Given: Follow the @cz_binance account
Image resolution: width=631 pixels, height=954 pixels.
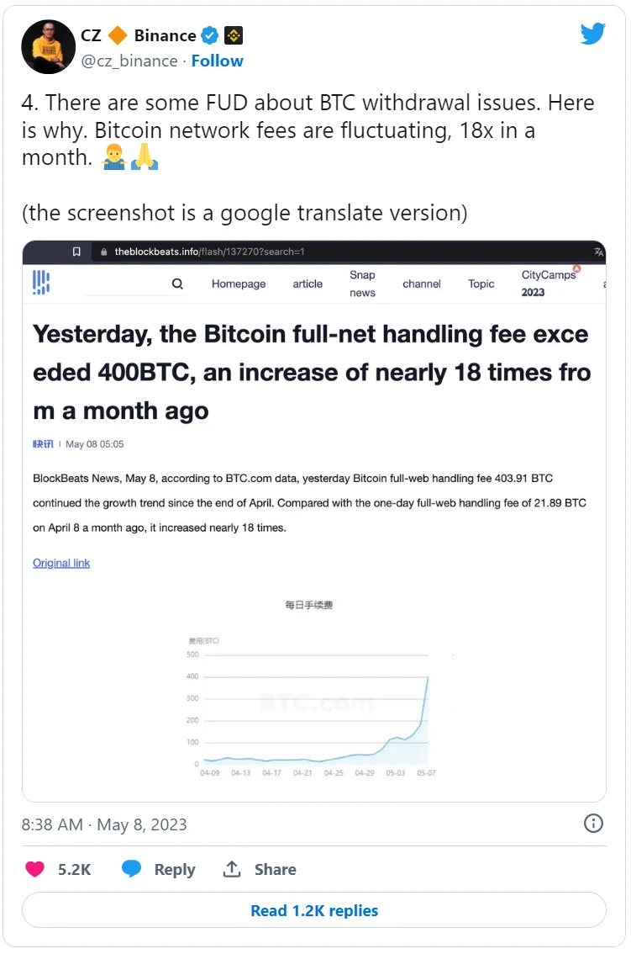Looking at the screenshot, I should pos(217,61).
